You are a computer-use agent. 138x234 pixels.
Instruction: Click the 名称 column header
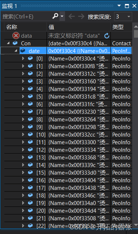tap(25, 27)
